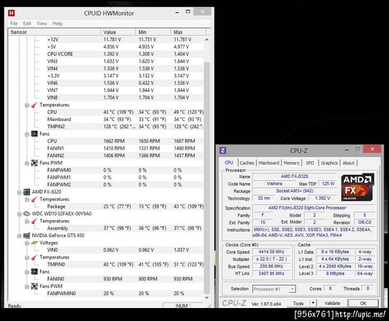389x321 pixels.
Task: Click the Voltages lightning icon under NVIDIA
Action: [34, 243]
